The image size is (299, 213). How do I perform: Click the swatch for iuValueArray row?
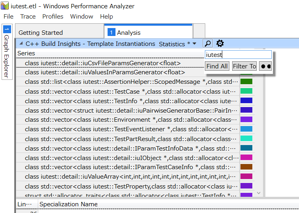[x=246, y=176]
